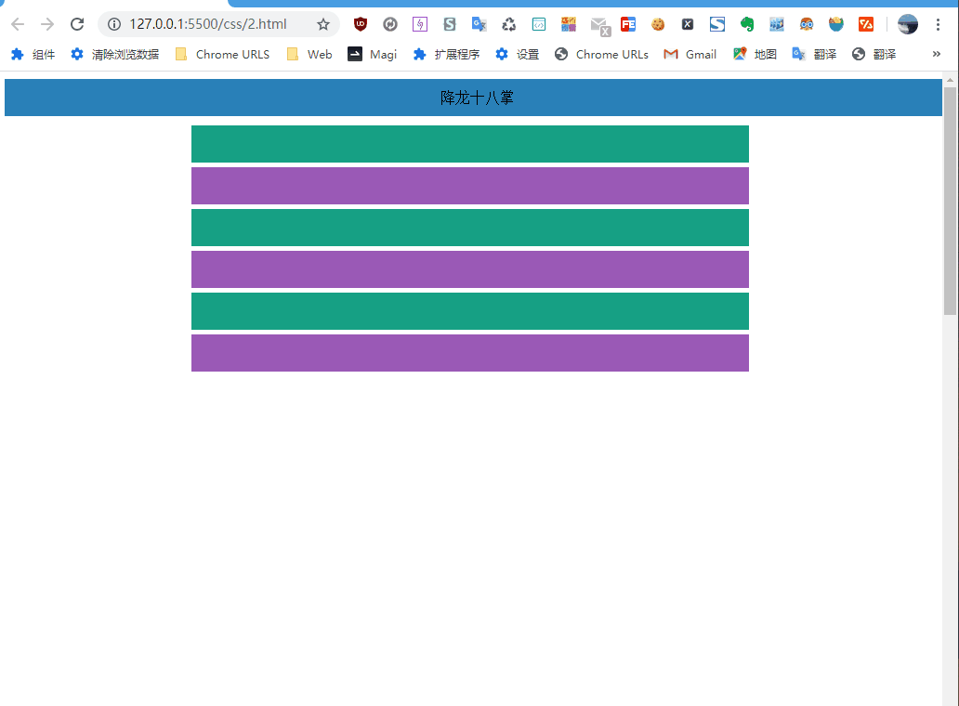This screenshot has width=959, height=706.
Task: Click the cookie manager extension icon
Action: pyautogui.click(x=658, y=24)
